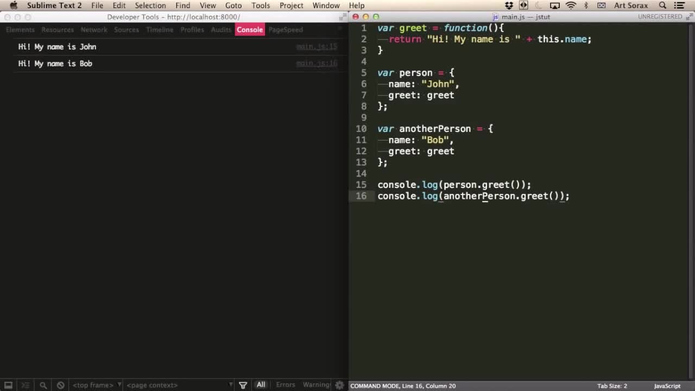Click console message 'Hi! My name is Bob'

pos(55,64)
